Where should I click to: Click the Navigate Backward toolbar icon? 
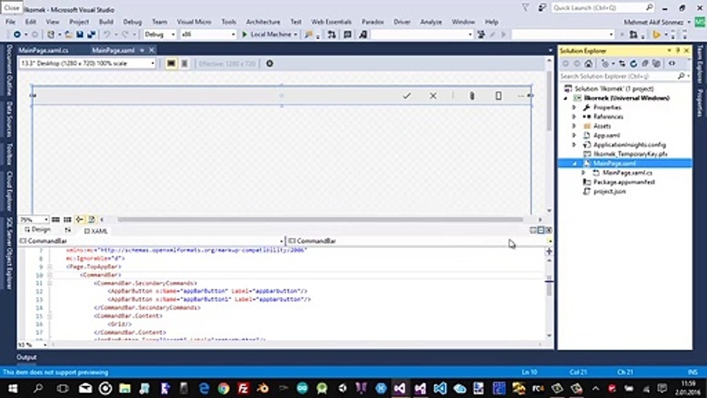pyautogui.click(x=17, y=34)
